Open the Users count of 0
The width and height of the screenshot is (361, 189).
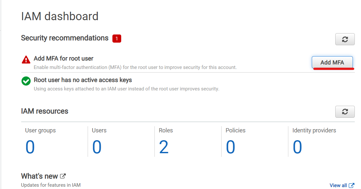(97, 147)
